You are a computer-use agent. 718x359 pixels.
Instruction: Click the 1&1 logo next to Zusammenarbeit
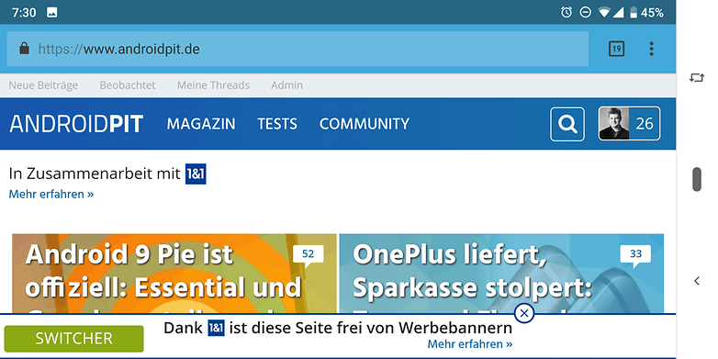pyautogui.click(x=196, y=174)
